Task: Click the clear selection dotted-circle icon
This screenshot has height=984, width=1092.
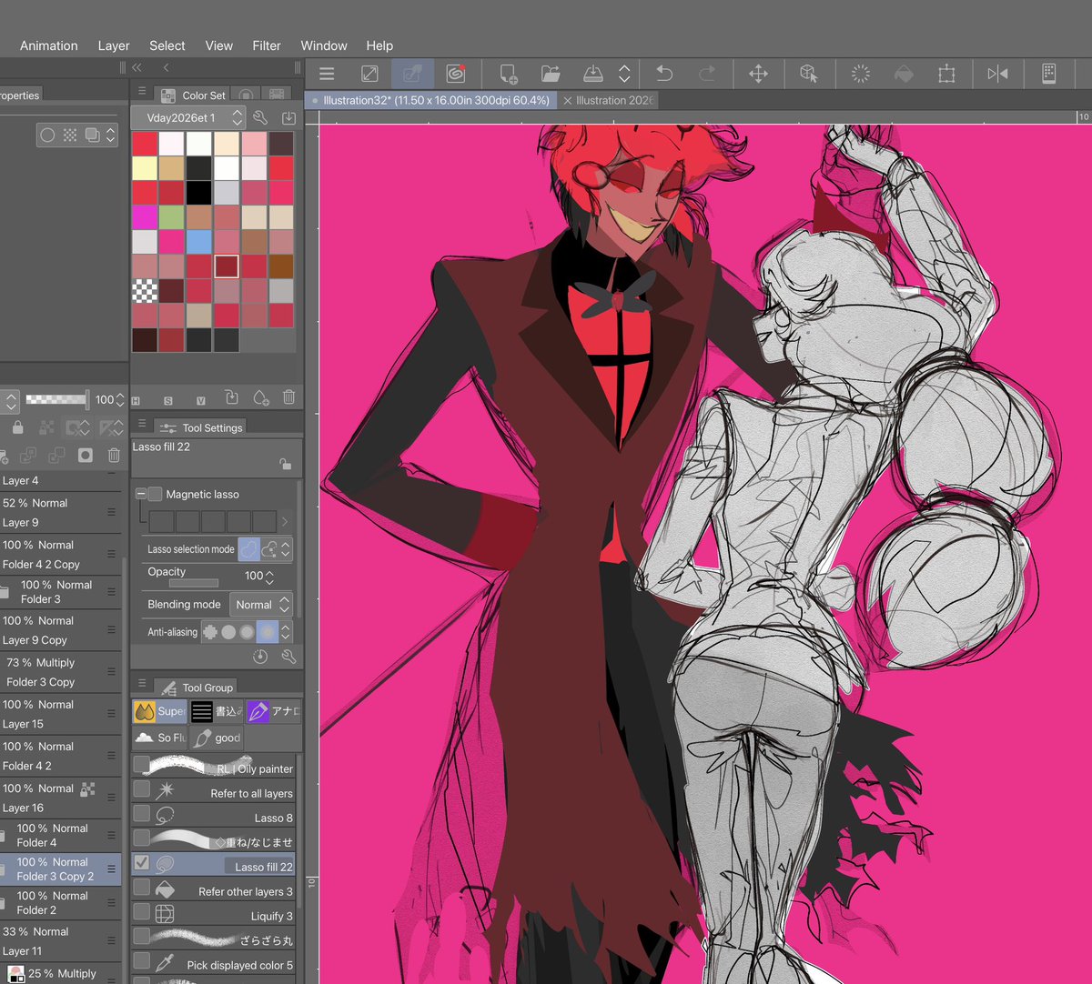Action: 860,74
